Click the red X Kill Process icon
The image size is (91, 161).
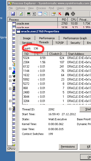tap(60, 14)
